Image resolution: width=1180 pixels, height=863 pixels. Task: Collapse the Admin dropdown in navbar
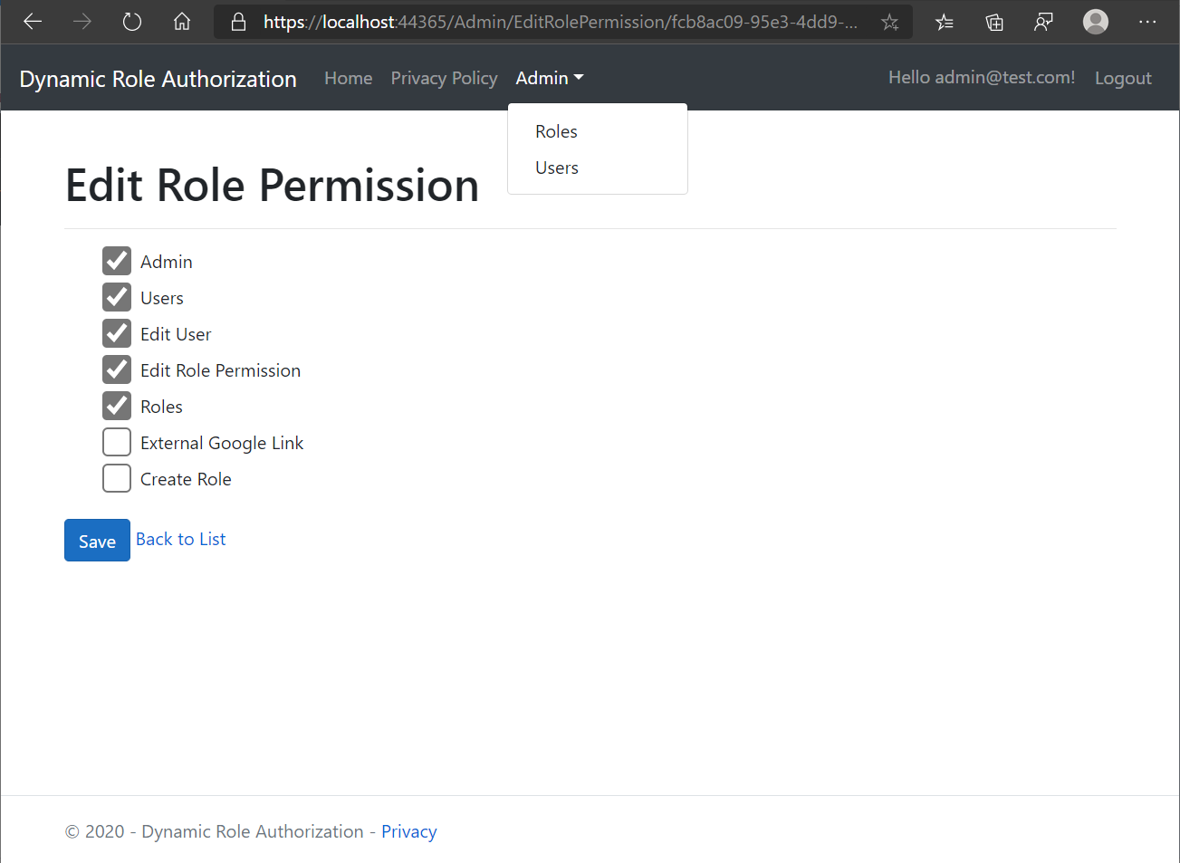549,78
